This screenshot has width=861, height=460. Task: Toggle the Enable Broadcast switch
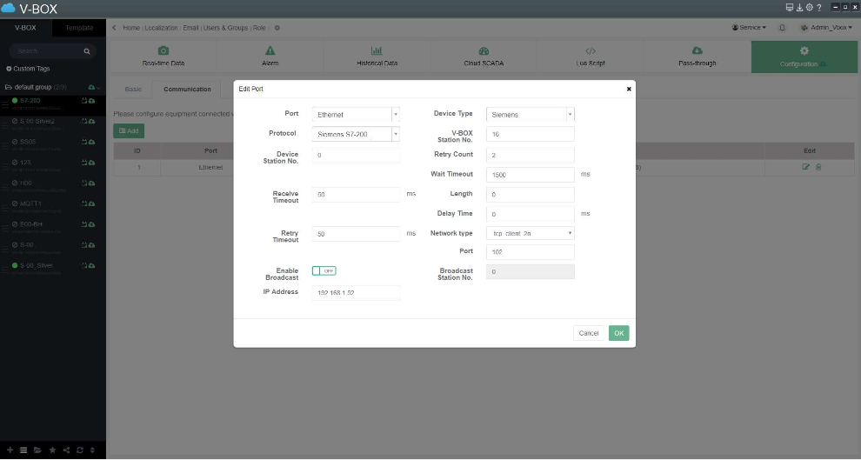pyautogui.click(x=324, y=271)
